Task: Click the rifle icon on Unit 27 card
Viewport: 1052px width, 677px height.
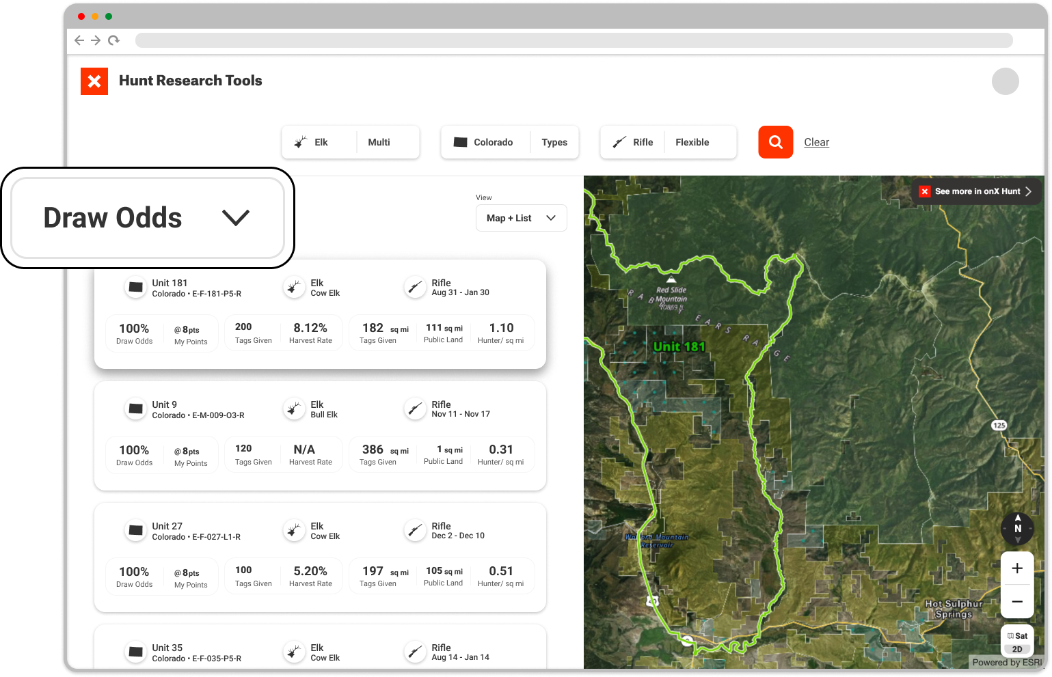Action: point(415,531)
